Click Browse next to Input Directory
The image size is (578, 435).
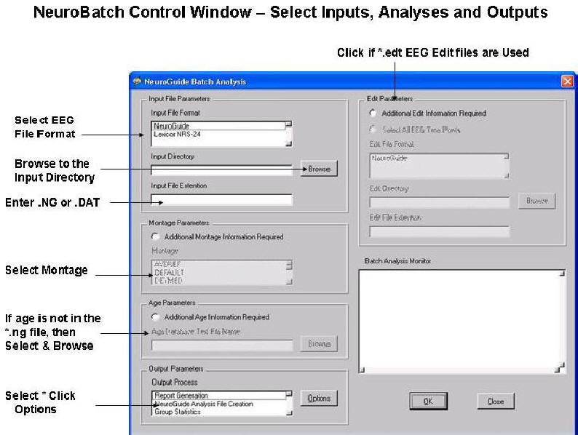pos(319,169)
